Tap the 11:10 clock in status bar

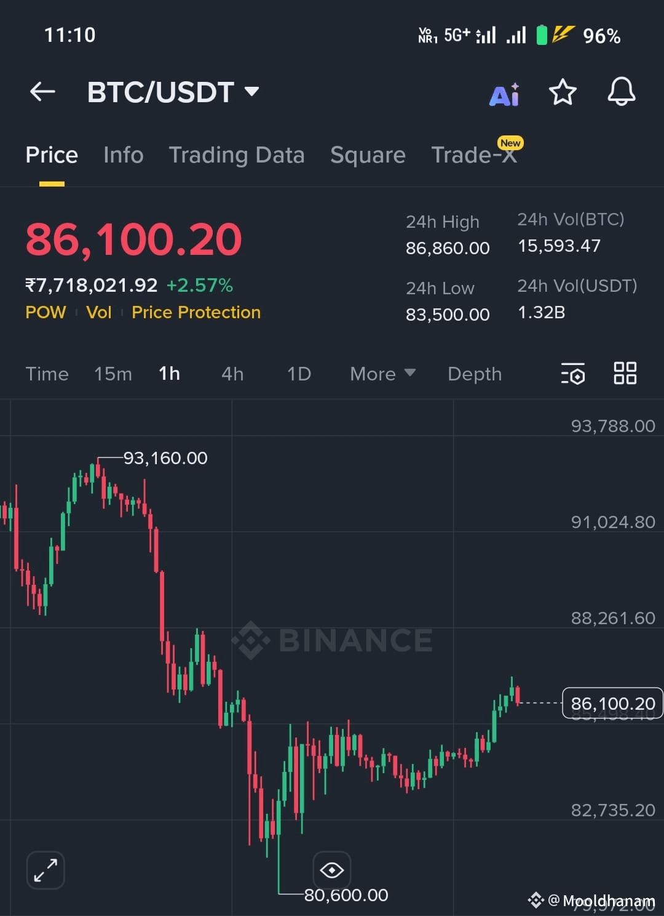pos(70,35)
